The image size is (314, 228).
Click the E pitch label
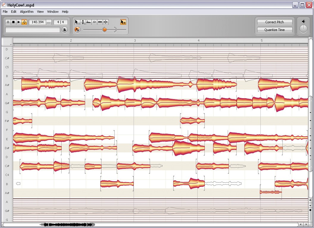point(7,139)
